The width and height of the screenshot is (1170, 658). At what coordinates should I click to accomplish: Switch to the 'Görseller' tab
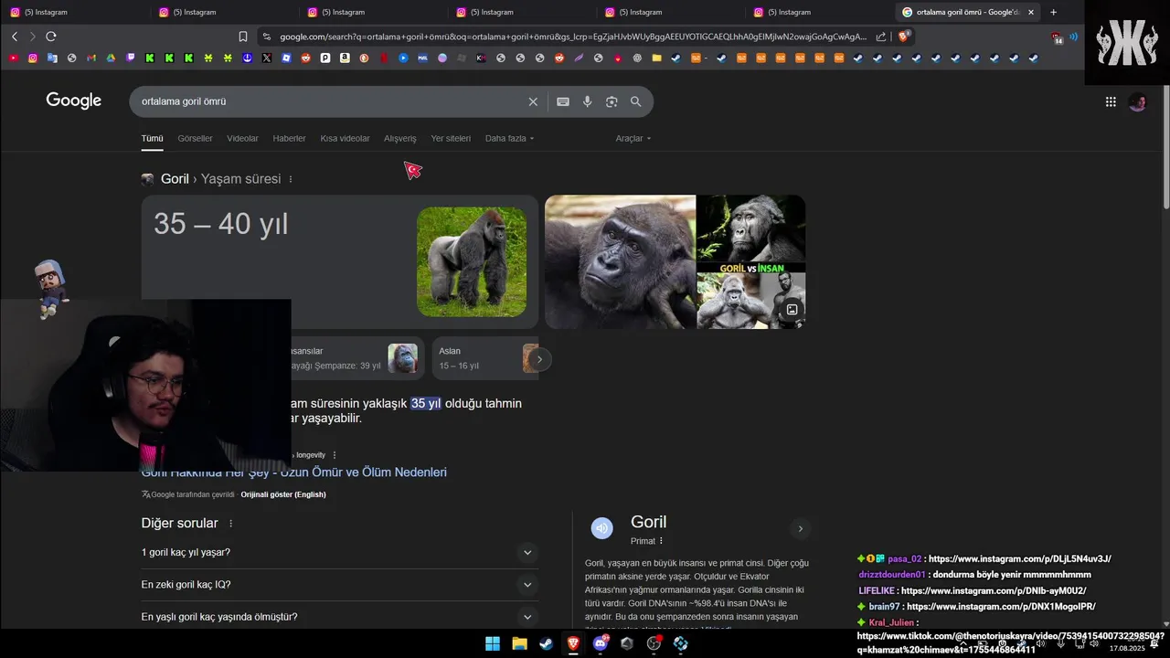(x=195, y=138)
